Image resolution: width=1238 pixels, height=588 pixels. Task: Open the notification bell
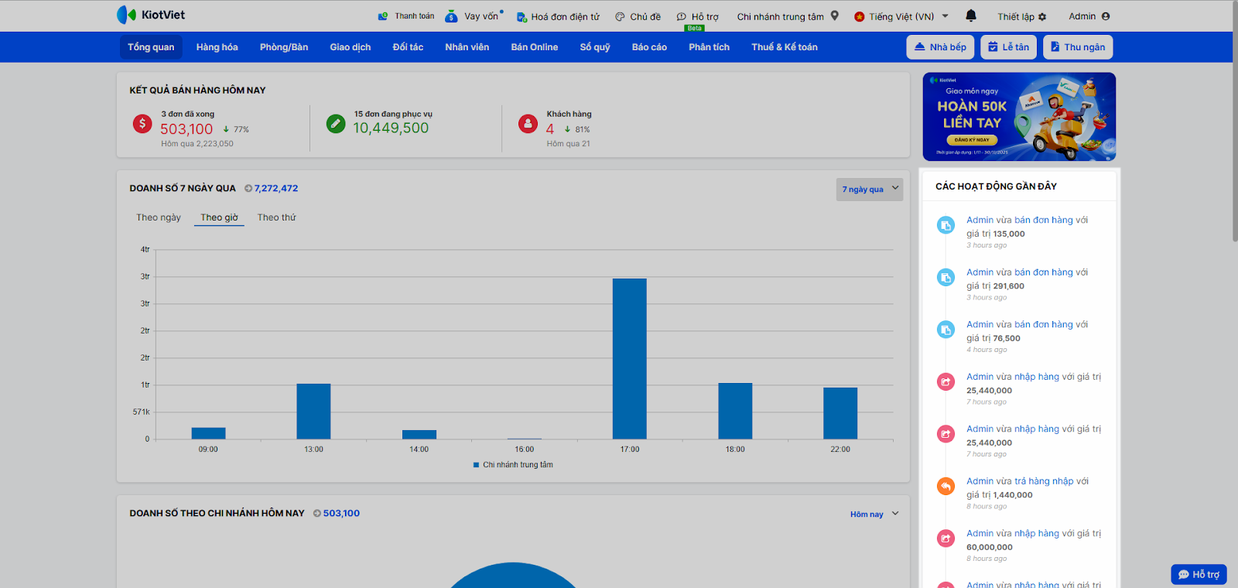[x=971, y=15]
